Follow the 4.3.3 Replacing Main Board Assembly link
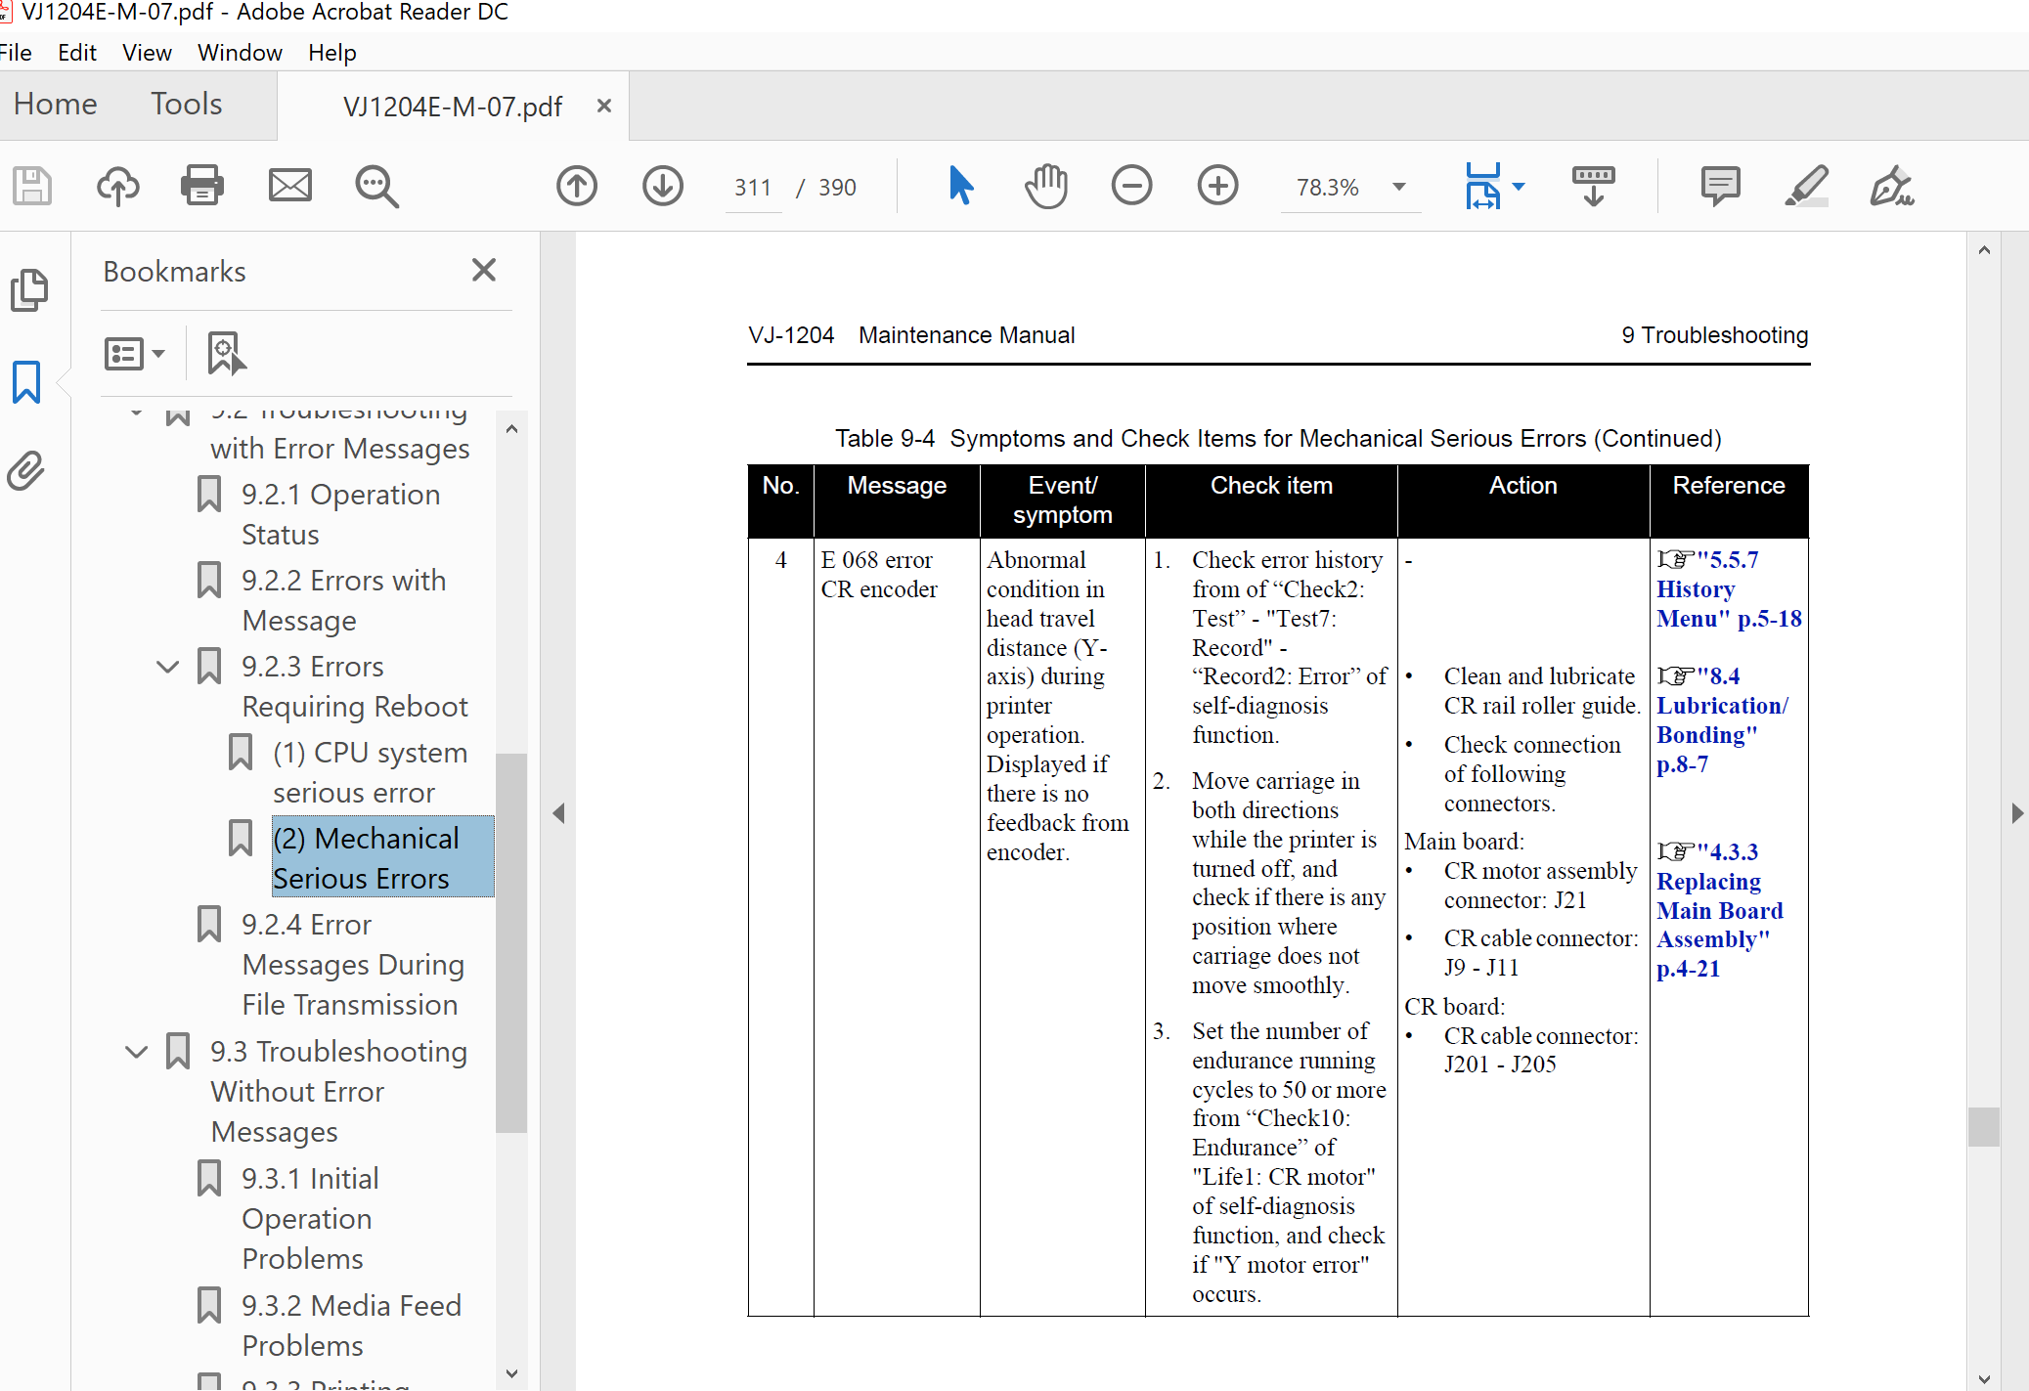 (x=1720, y=910)
